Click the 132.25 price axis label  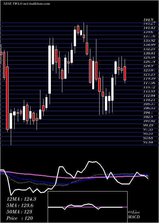pos(149,49)
